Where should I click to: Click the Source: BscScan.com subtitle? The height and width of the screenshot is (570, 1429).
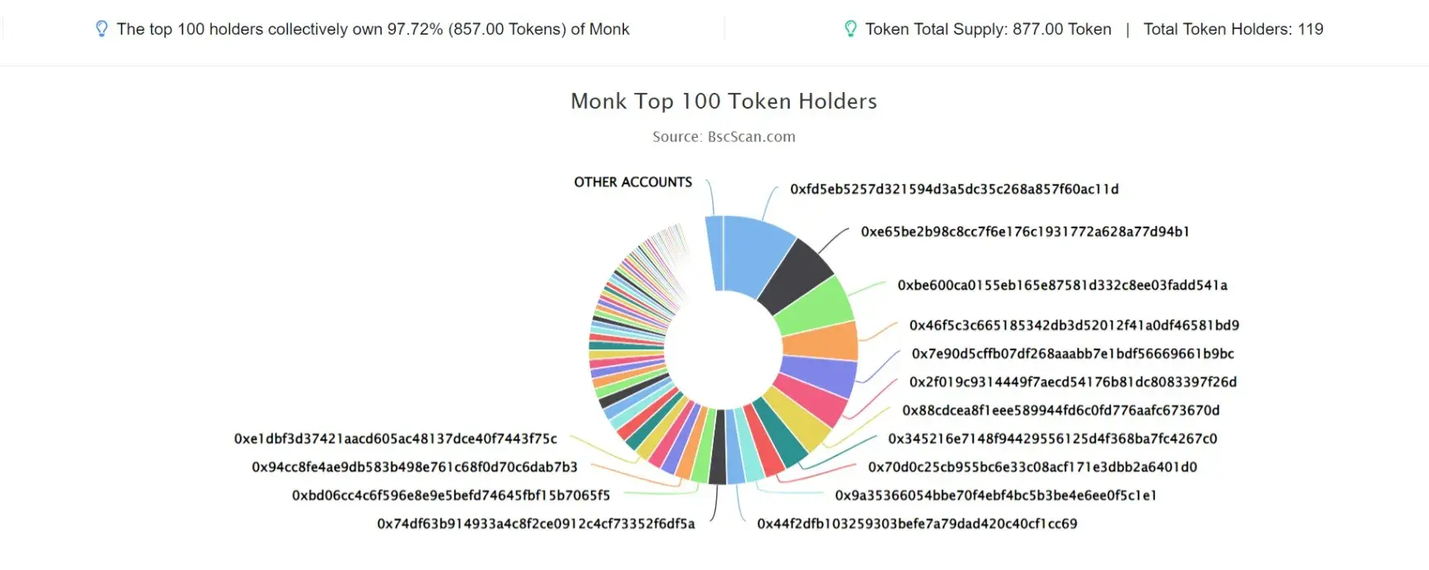[724, 137]
